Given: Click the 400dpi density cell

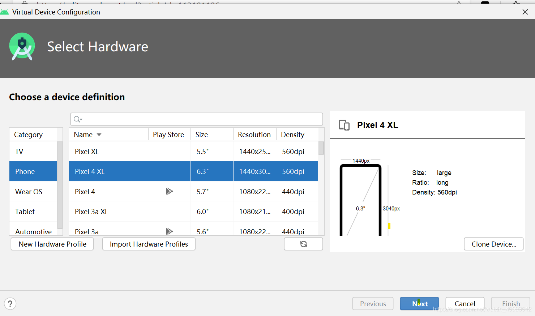Looking at the screenshot, I should coord(297,212).
